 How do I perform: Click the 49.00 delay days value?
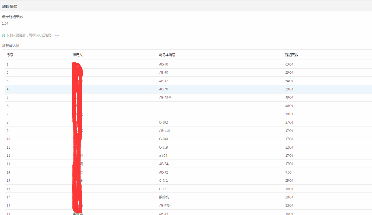[x=289, y=97]
